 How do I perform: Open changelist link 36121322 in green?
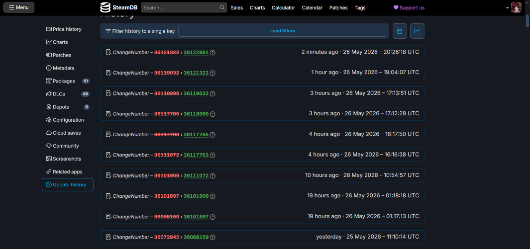pyautogui.click(x=196, y=73)
